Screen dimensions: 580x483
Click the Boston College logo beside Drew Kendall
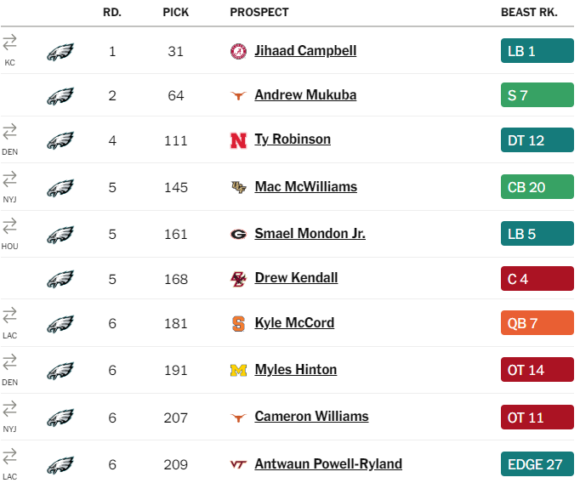pyautogui.click(x=238, y=279)
